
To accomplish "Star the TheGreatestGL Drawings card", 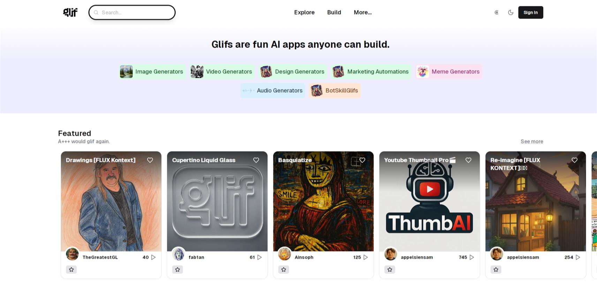I will tap(71, 270).
